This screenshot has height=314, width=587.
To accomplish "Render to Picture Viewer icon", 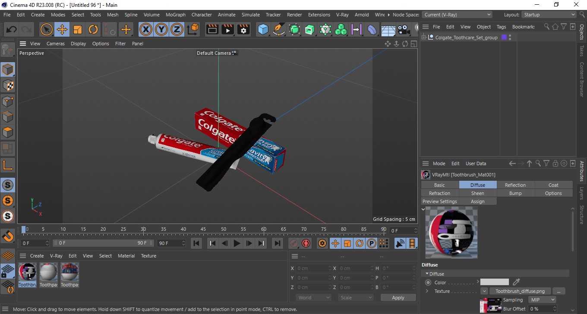I will (x=228, y=30).
